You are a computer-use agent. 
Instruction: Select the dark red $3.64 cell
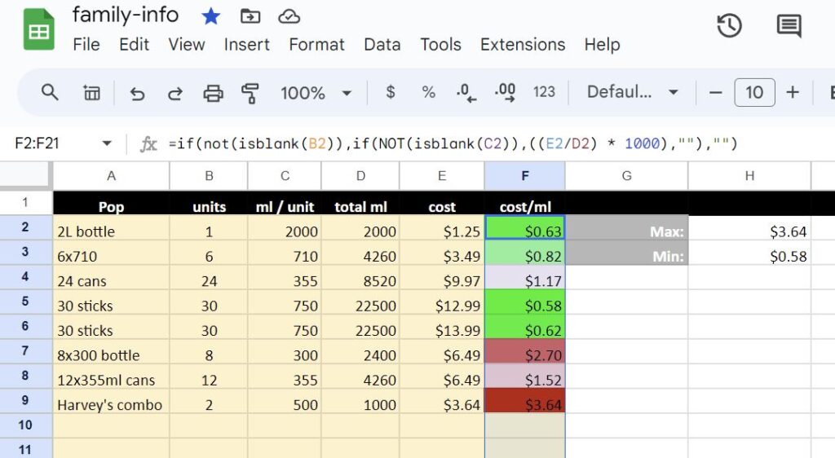click(x=524, y=404)
